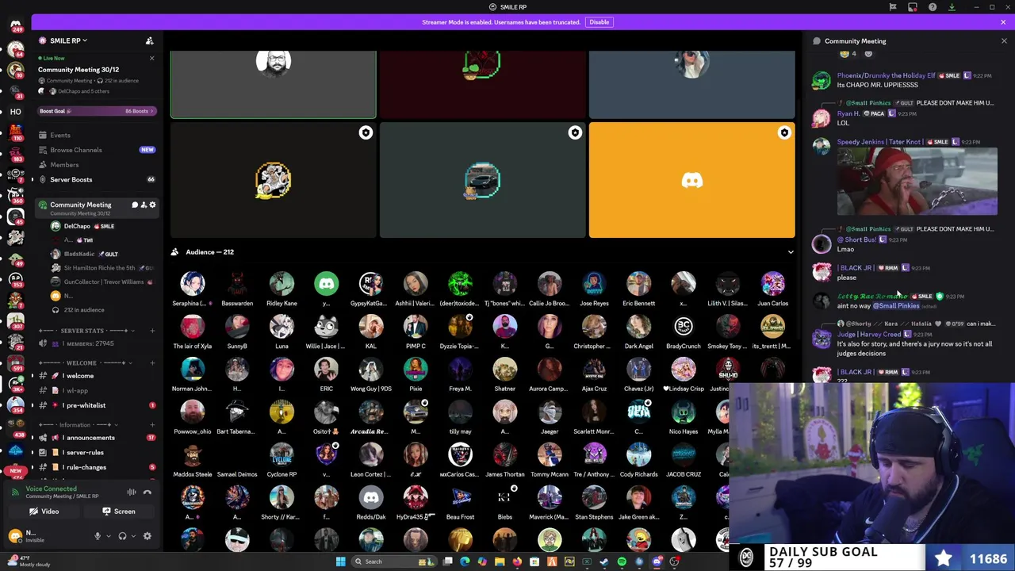Viewport: 1015px width, 571px height.
Task: Click the @Small Pinkies mention in chat
Action: 896,306
